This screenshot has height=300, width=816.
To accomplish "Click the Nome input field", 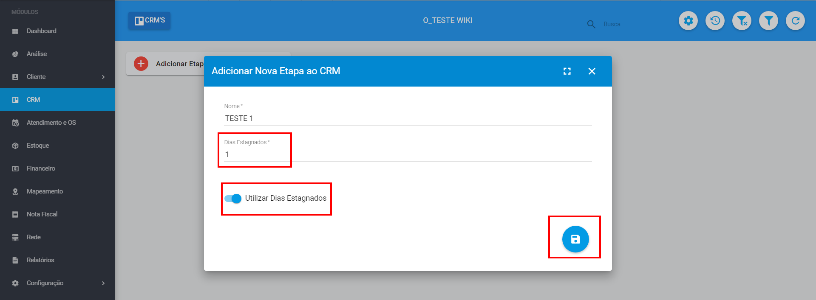I will 408,118.
